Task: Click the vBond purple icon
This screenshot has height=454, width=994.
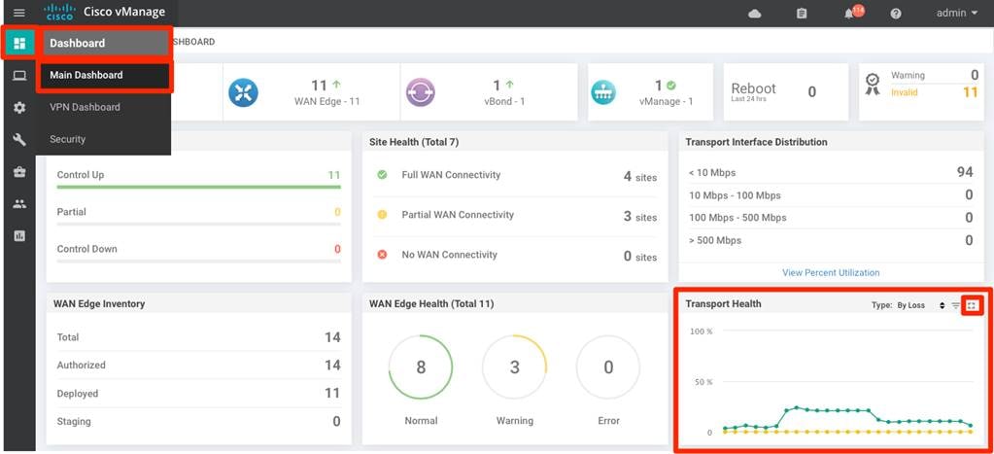Action: coord(421,92)
